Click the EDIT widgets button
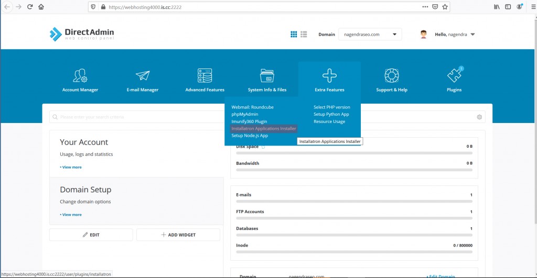Image resolution: width=537 pixels, height=278 pixels. 91,235
